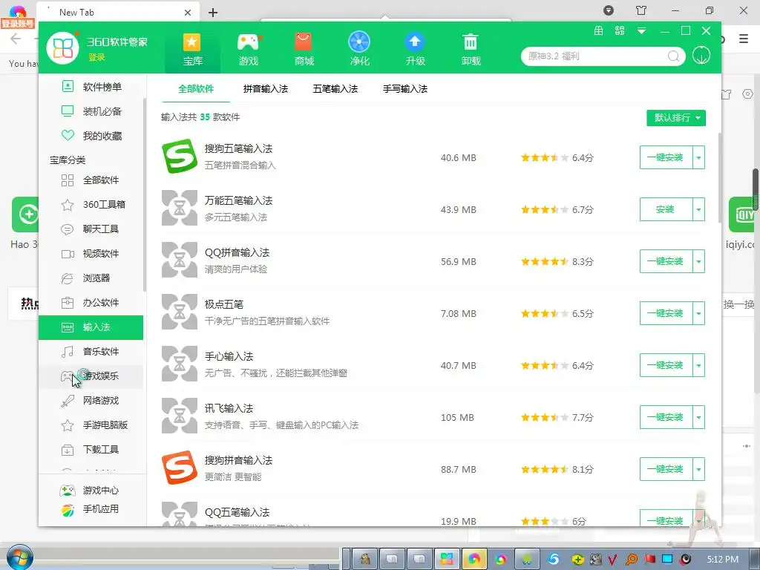Click the sidebar category scrollbar

pyautogui.click(x=145, y=194)
